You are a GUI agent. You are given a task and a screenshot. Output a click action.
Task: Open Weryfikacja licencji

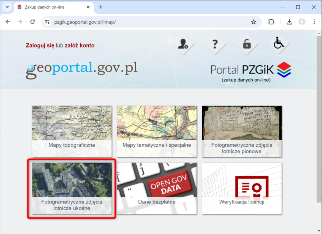coord(242,189)
